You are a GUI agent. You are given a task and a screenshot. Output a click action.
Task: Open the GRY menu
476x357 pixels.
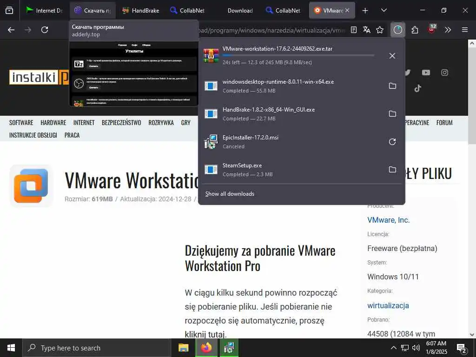(x=186, y=123)
